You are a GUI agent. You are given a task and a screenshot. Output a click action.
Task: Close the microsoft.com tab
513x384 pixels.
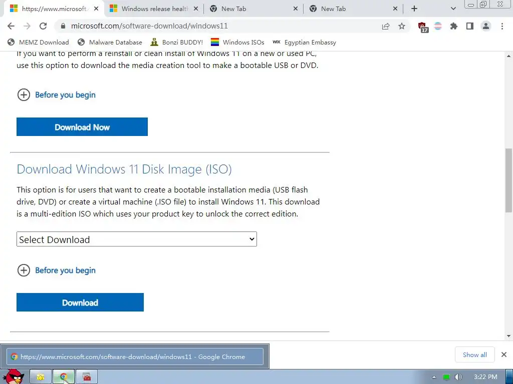[96, 9]
